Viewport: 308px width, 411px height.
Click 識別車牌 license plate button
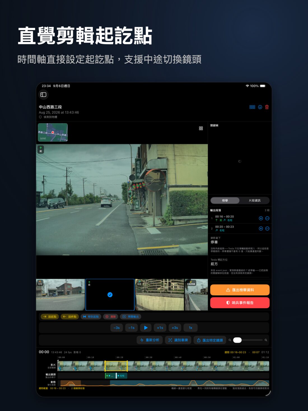tap(178, 340)
